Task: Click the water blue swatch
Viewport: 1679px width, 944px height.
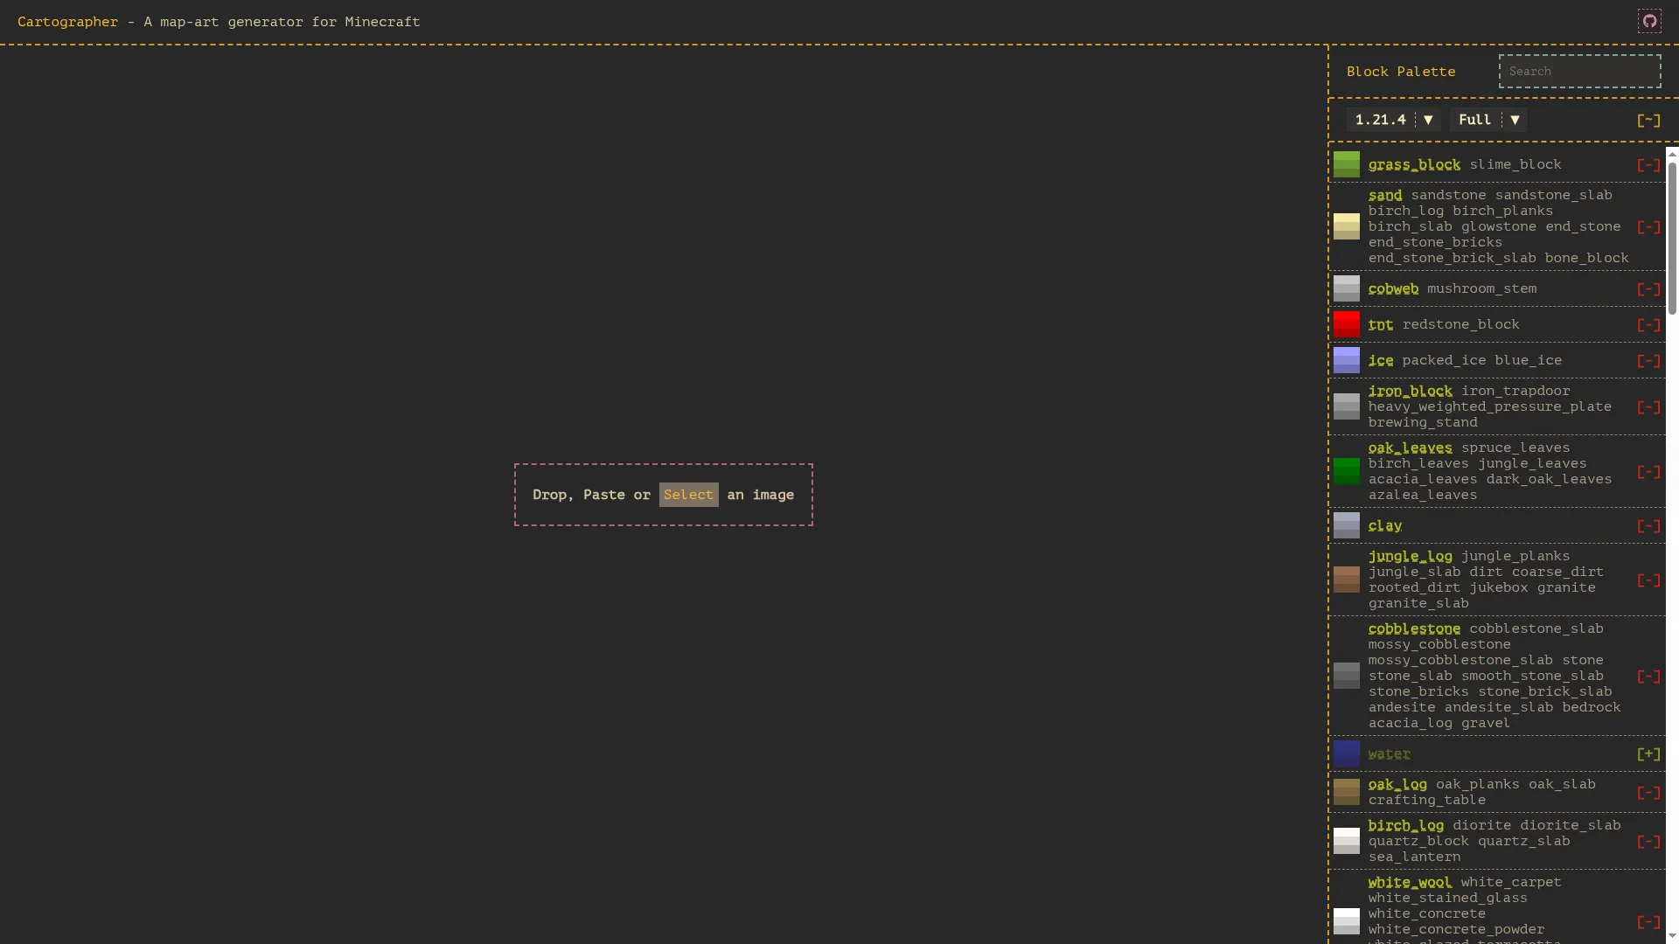Action: click(x=1347, y=753)
